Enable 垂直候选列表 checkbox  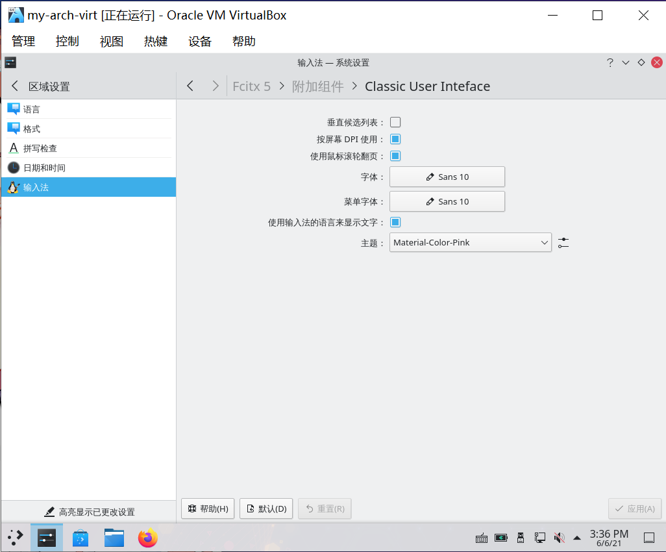(395, 121)
